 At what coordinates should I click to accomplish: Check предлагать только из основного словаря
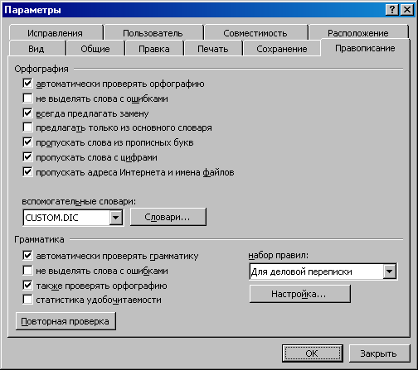coord(27,127)
